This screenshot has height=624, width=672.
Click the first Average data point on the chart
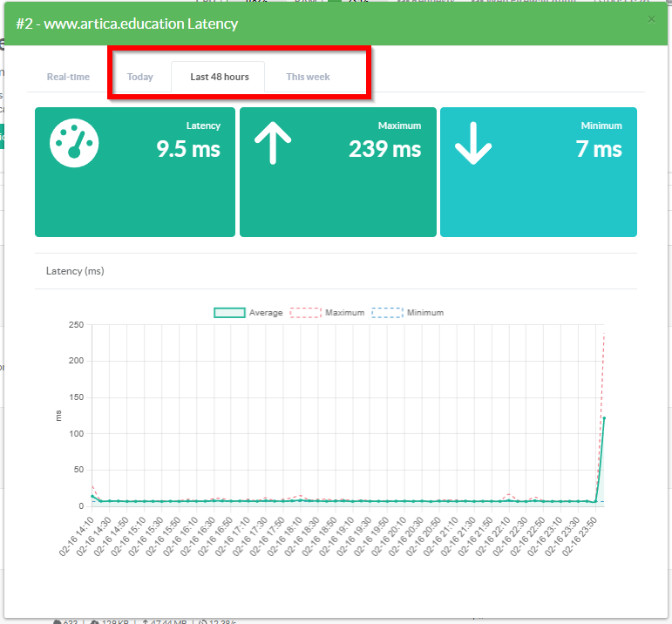93,496
